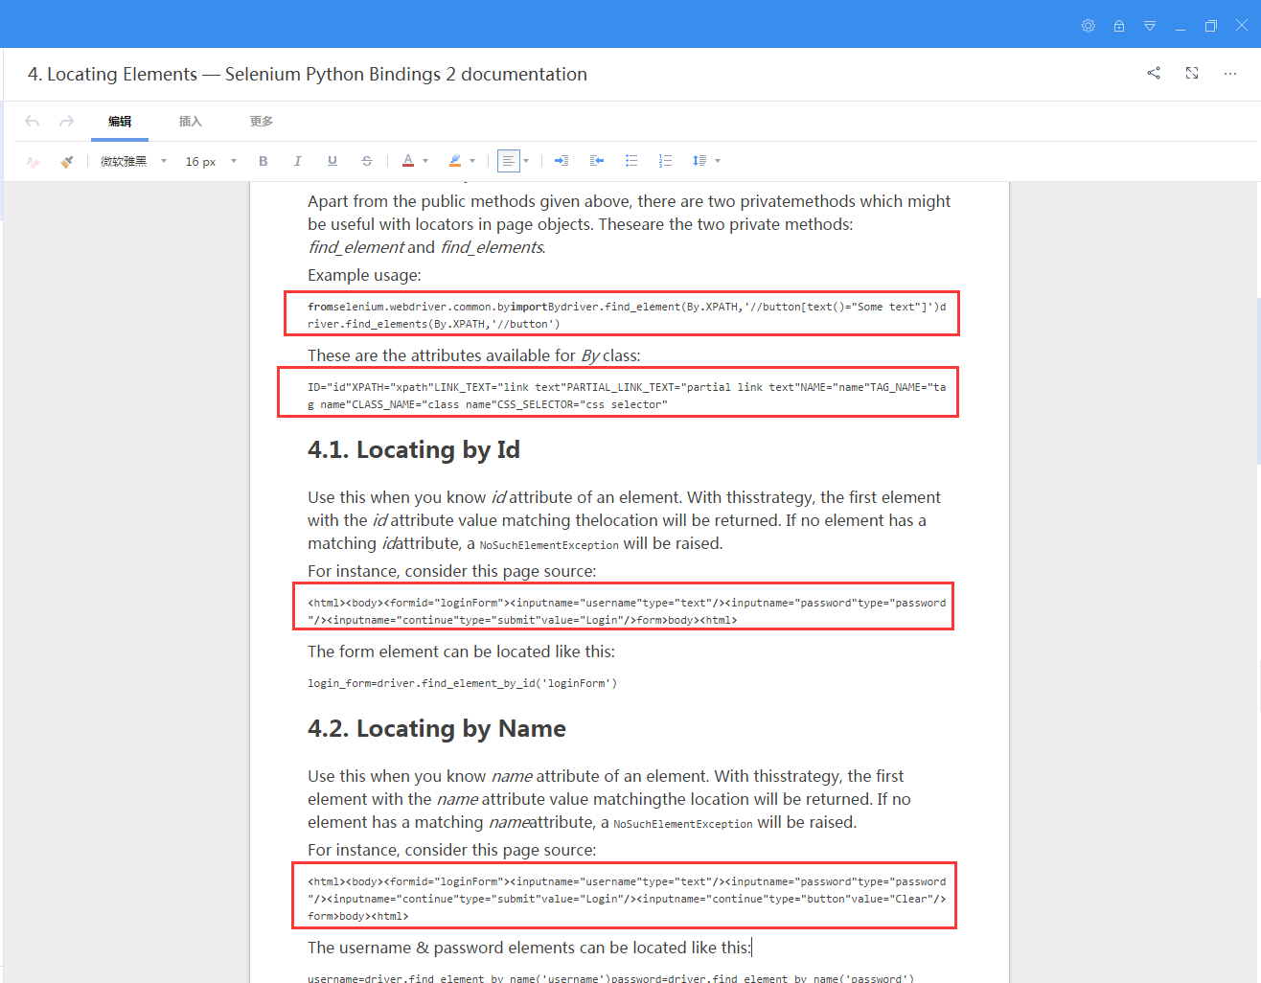Expand the text alignment options arrow
This screenshot has height=983, width=1261.
(x=527, y=161)
